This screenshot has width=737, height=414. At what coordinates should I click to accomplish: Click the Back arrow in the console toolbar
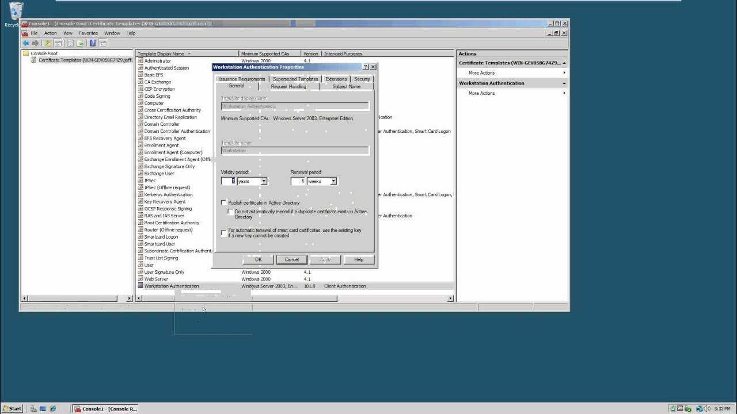(26, 43)
